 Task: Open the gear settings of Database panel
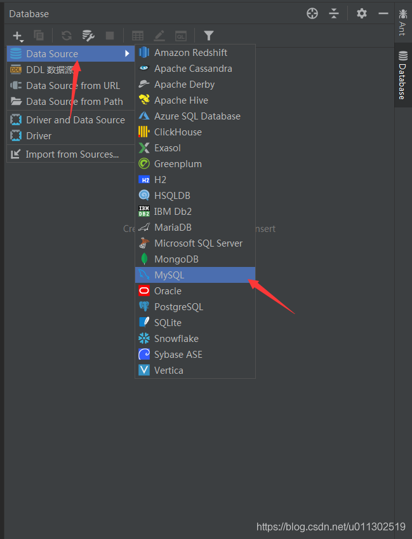point(361,14)
